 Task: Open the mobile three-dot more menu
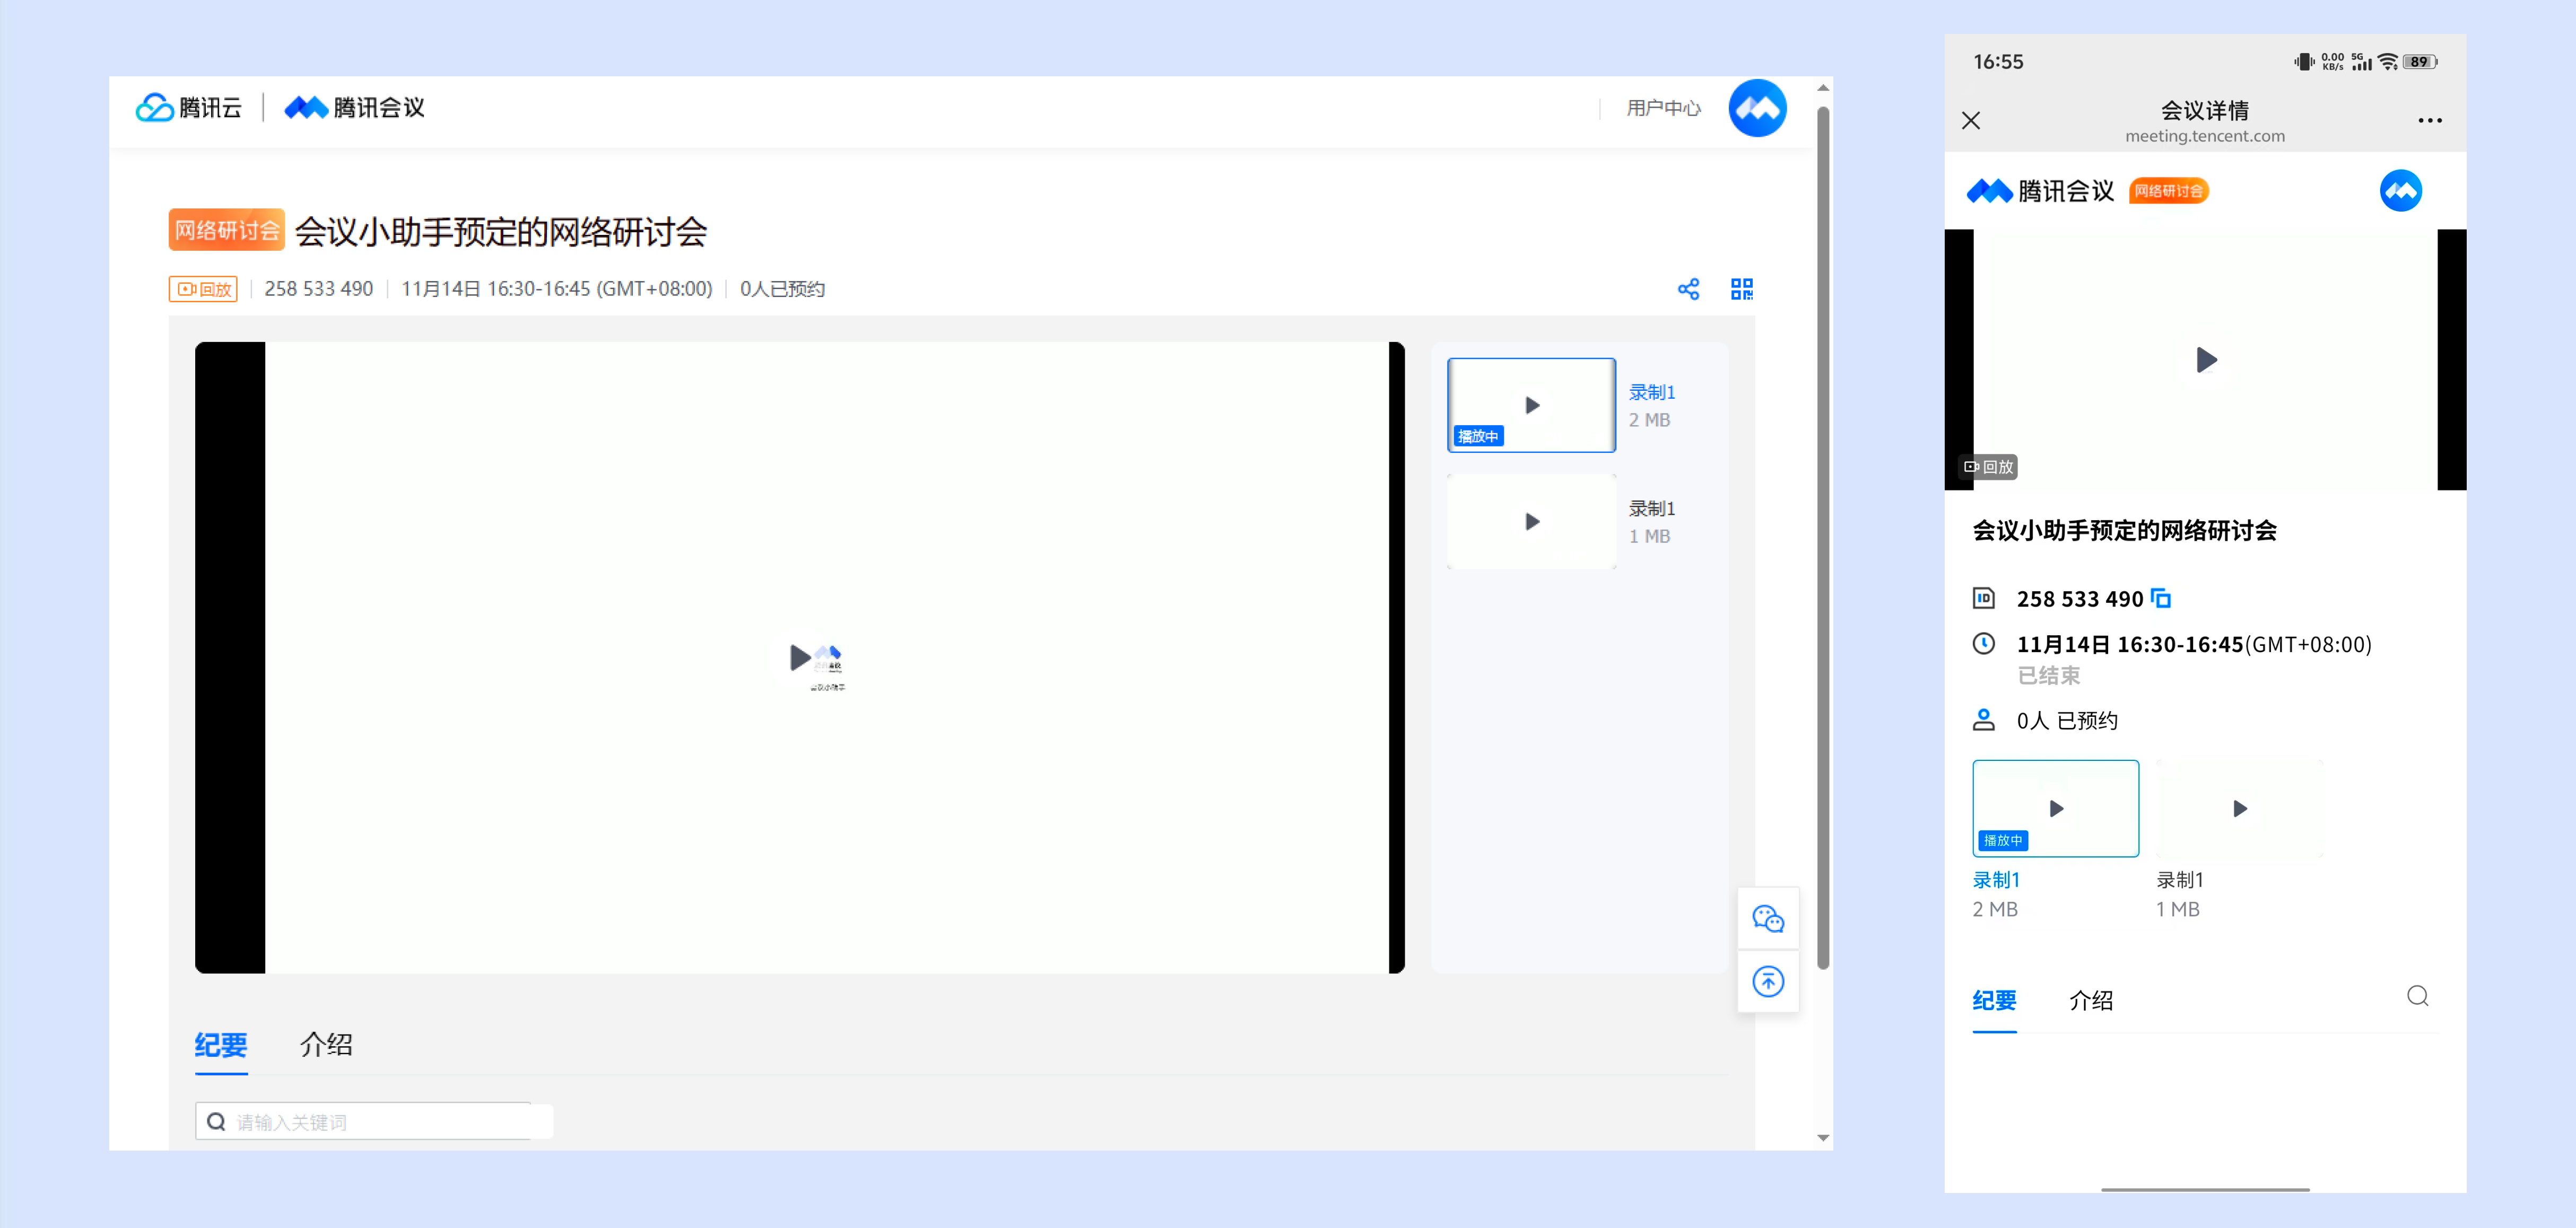click(x=2429, y=121)
